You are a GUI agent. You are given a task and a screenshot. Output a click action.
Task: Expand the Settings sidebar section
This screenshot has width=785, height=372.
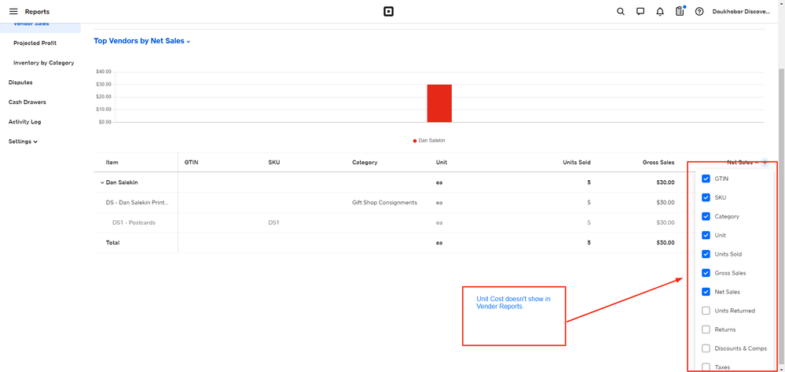(x=23, y=142)
